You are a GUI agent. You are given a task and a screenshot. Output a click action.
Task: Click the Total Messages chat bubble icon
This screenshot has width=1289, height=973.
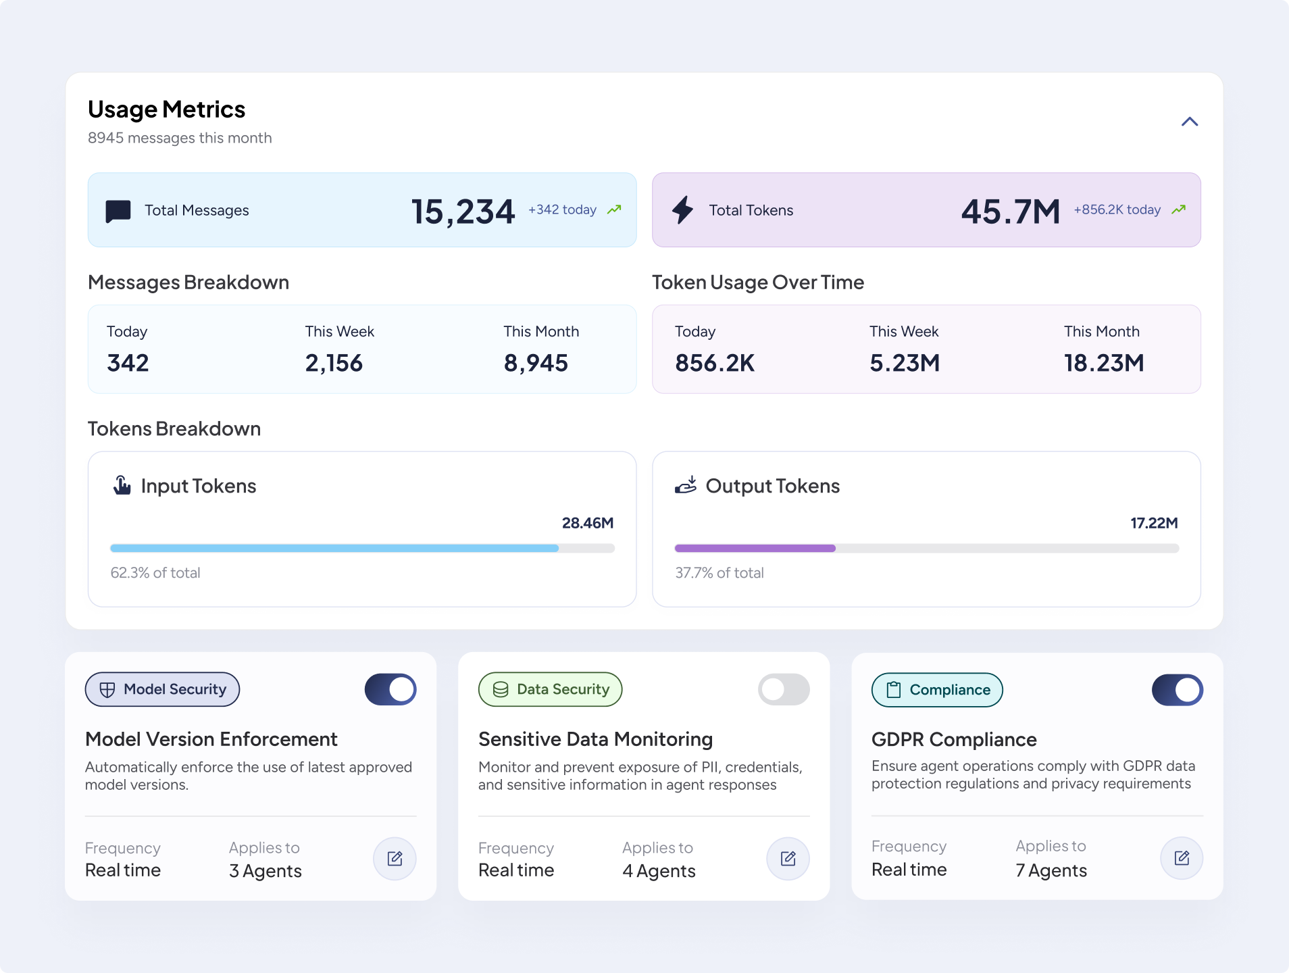pyautogui.click(x=118, y=211)
